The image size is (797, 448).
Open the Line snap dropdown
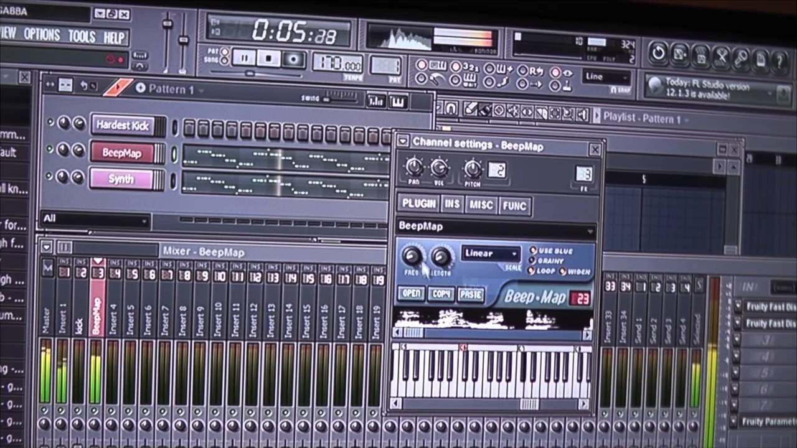click(606, 77)
